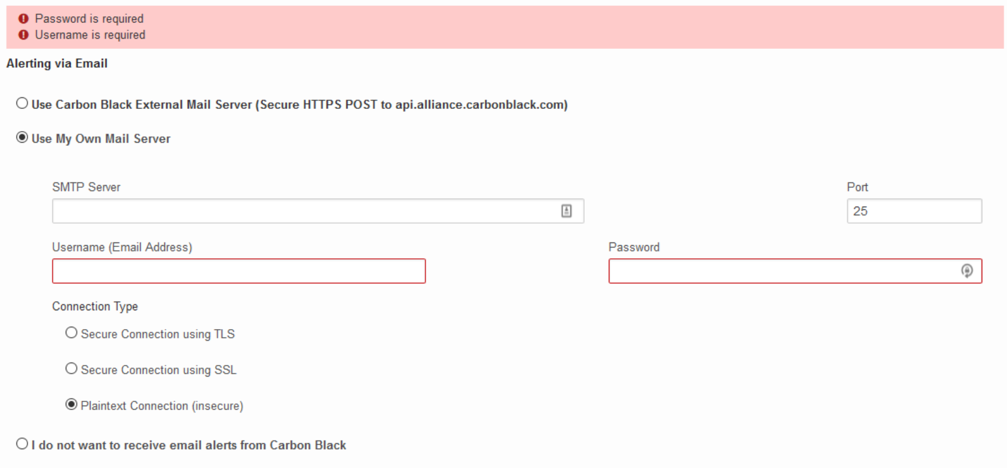Click the SMTP Server field label
The width and height of the screenshot is (1007, 468).
tap(86, 187)
